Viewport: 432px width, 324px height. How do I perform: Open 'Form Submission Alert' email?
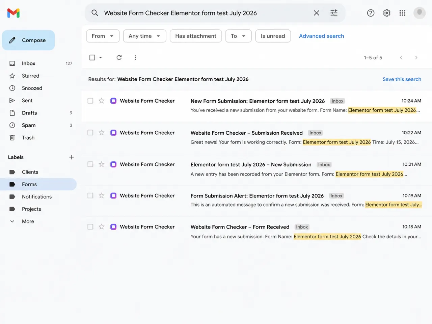point(257,200)
